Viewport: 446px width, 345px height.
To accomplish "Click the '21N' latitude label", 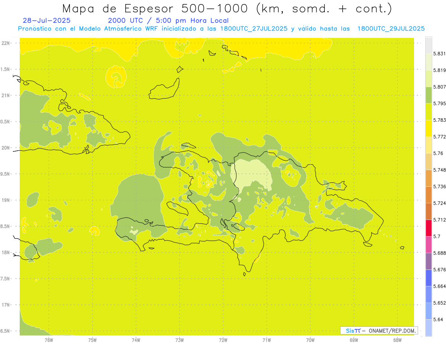I will (6, 95).
